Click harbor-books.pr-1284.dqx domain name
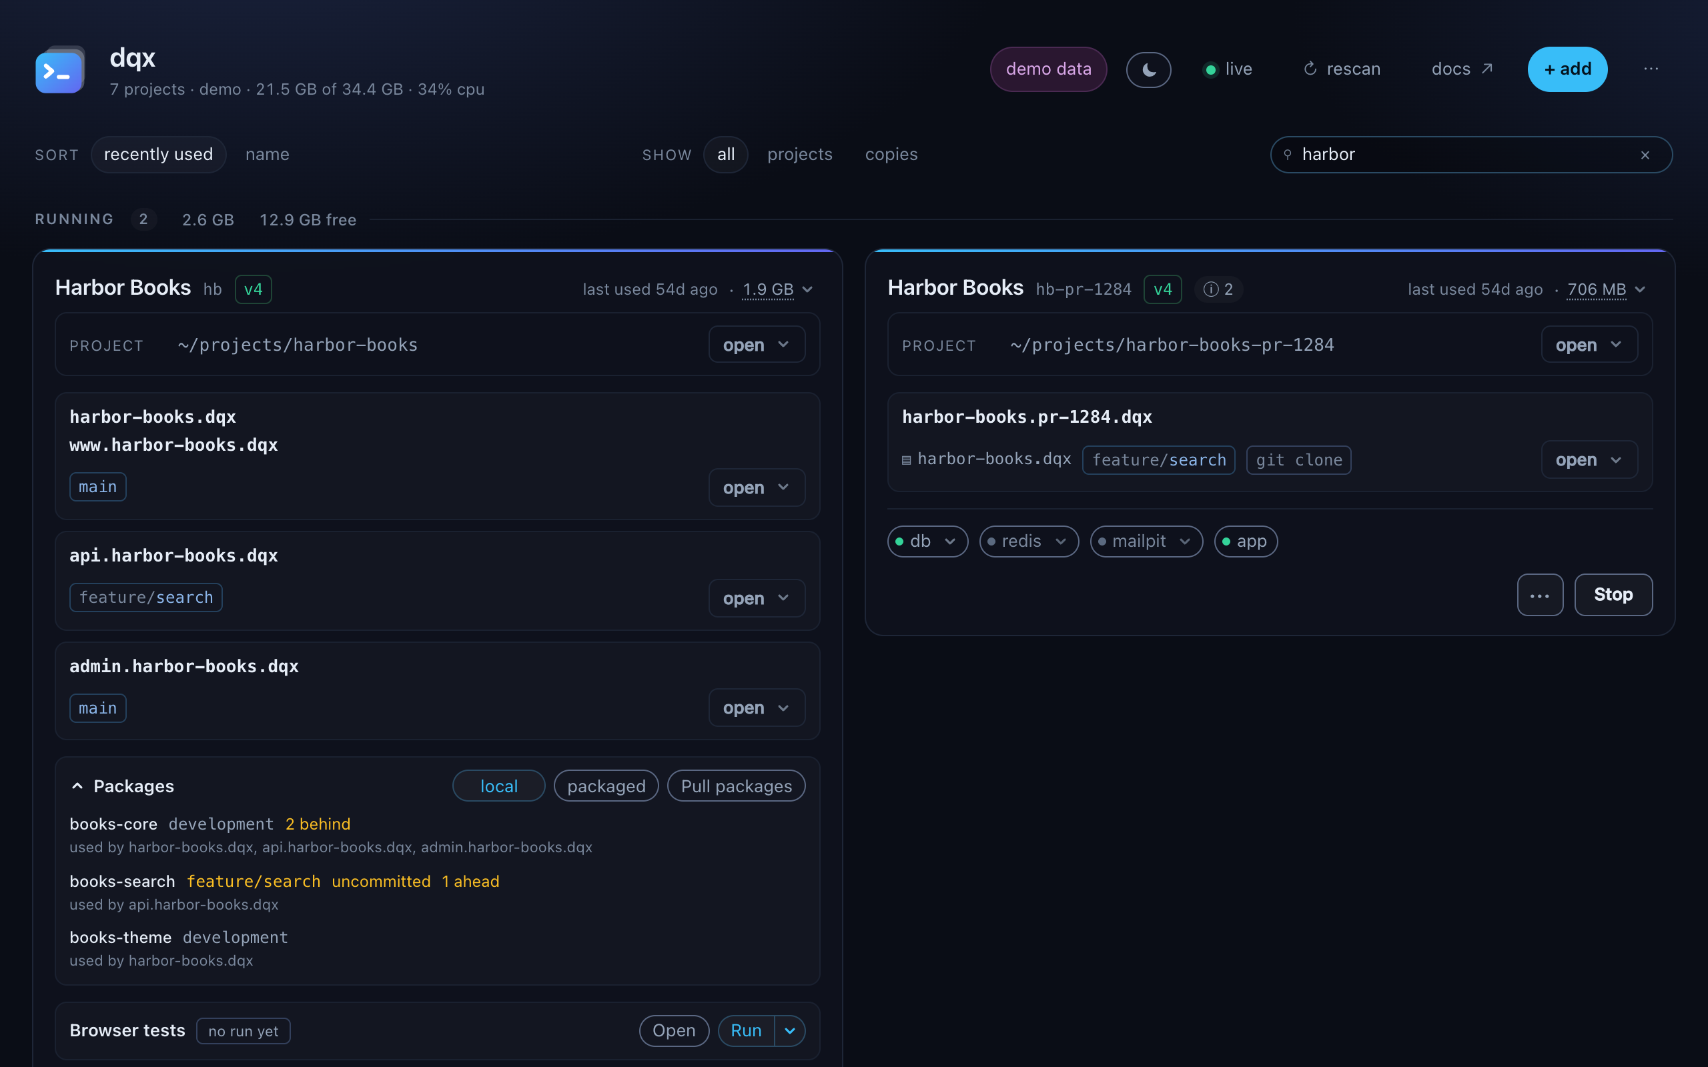The image size is (1708, 1067). (1027, 417)
